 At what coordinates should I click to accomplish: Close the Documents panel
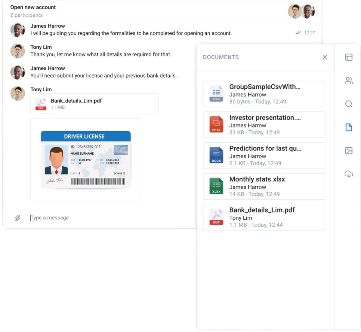[325, 57]
